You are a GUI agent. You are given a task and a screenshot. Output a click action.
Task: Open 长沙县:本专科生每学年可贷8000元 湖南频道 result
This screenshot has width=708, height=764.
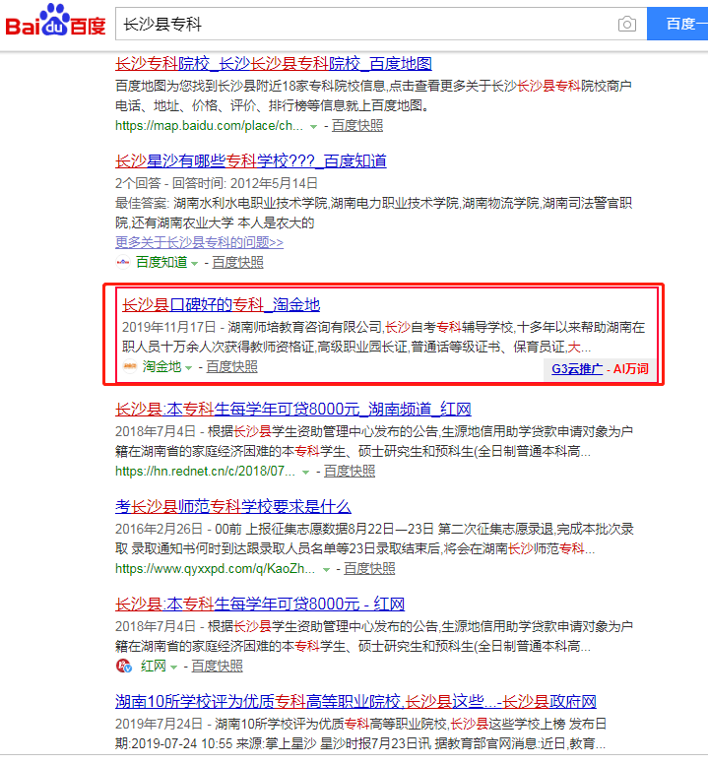[x=293, y=409]
